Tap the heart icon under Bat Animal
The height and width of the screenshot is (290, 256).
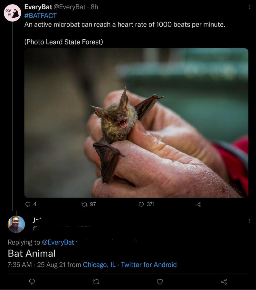pos(160,282)
